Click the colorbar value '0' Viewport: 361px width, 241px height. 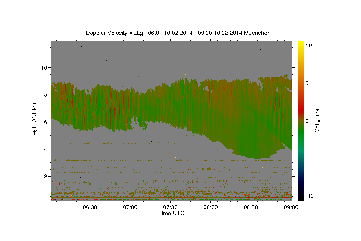pyautogui.click(x=307, y=121)
